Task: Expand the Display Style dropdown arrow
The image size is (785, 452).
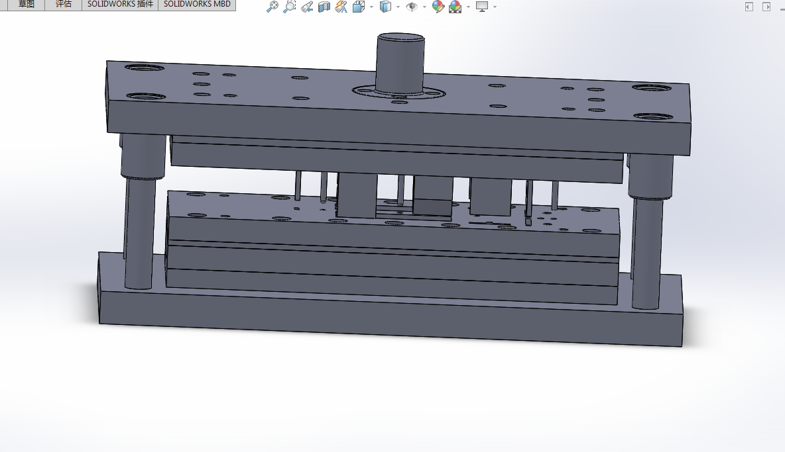Action: coord(398,7)
